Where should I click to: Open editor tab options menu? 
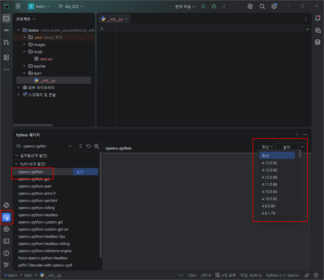pyautogui.click(x=306, y=19)
